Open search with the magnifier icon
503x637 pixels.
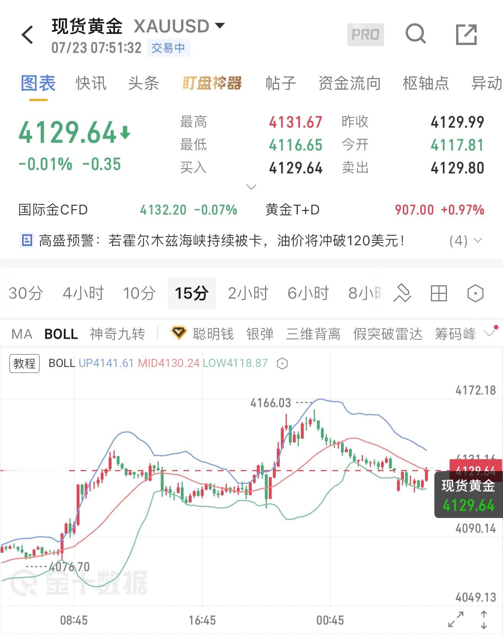[416, 34]
